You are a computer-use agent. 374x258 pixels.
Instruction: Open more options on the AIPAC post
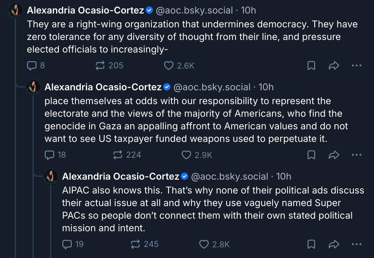(x=356, y=244)
